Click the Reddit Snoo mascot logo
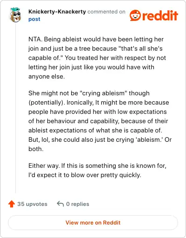The width and height of the screenshot is (186, 238). click(x=135, y=15)
